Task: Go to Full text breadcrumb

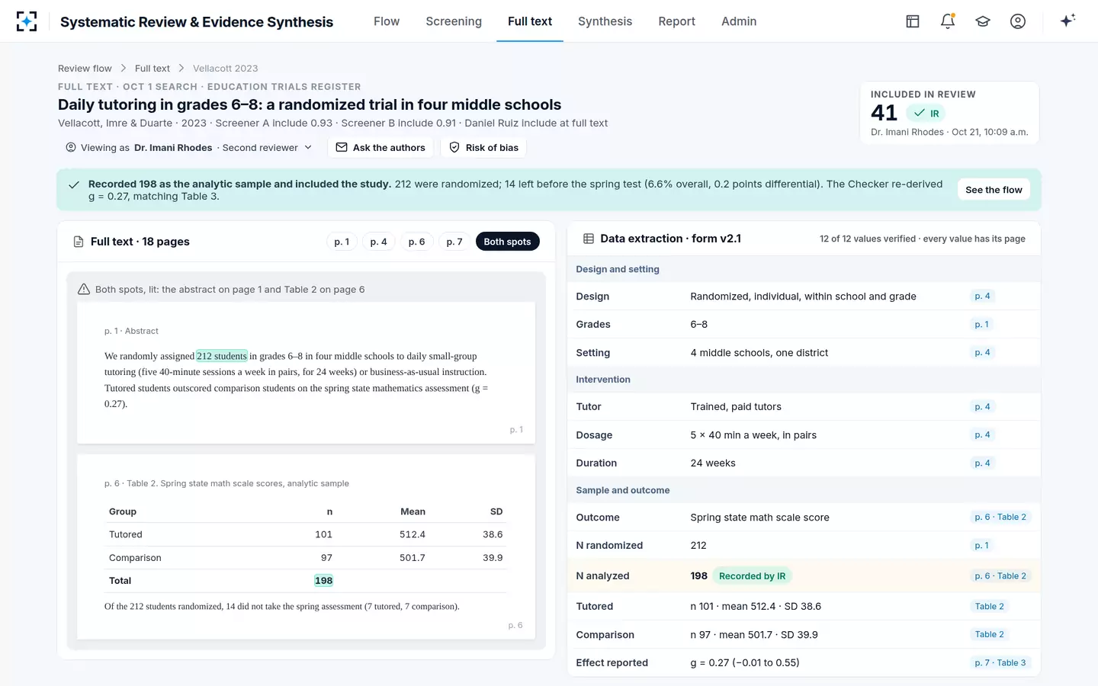Action: 152,69
